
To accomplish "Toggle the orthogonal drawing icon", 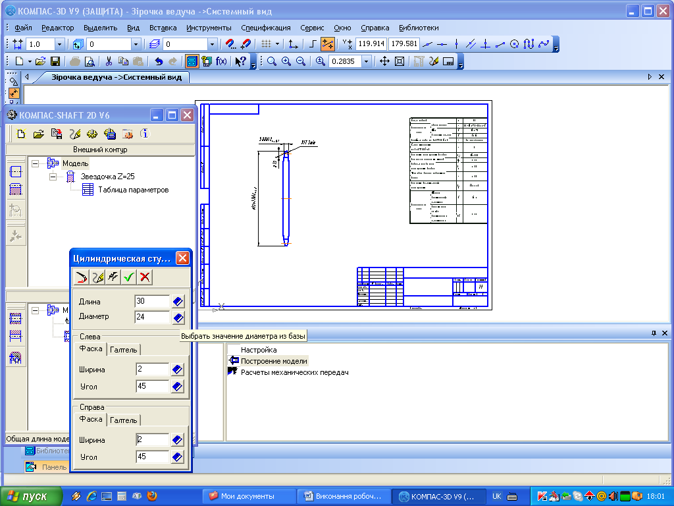I will (x=313, y=44).
